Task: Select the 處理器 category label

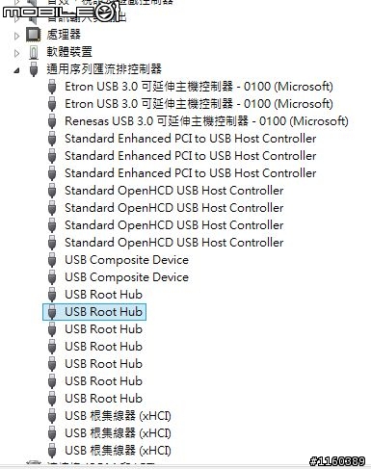Action: tap(64, 35)
